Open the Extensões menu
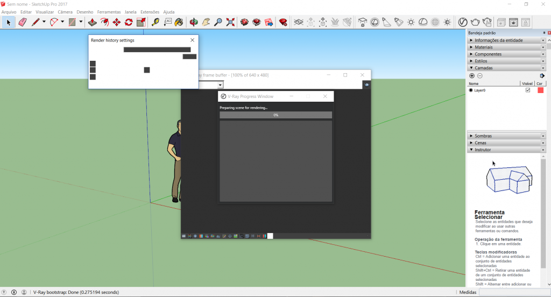551x297 pixels. click(x=150, y=12)
